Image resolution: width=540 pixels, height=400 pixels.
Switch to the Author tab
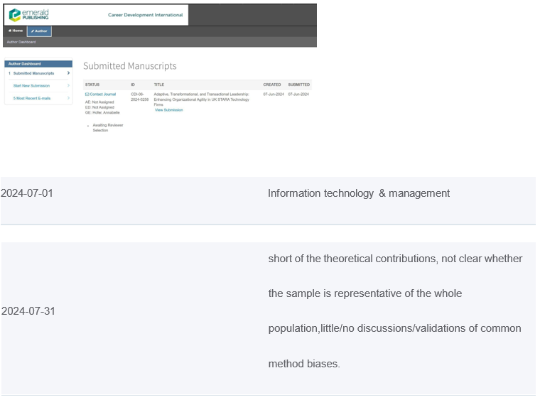pos(39,31)
